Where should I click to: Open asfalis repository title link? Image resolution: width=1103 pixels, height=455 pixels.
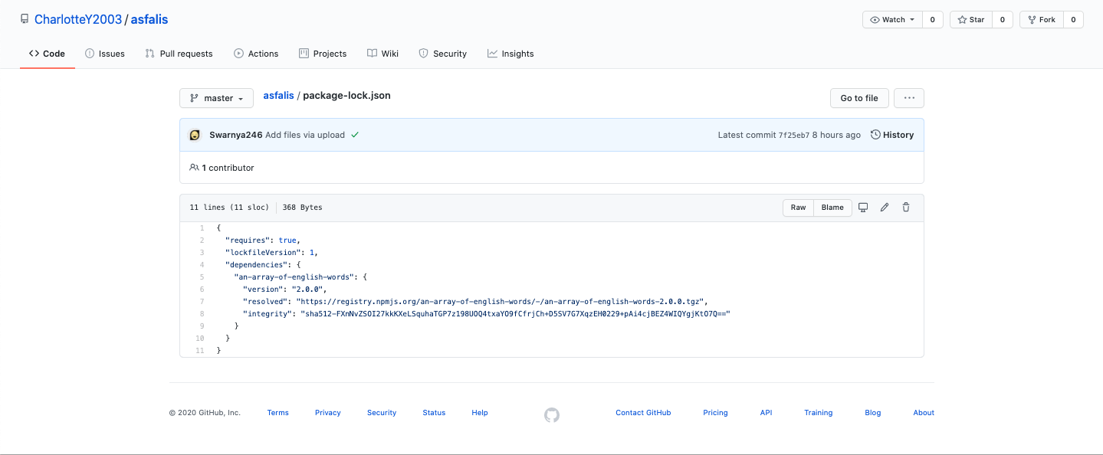tap(149, 20)
